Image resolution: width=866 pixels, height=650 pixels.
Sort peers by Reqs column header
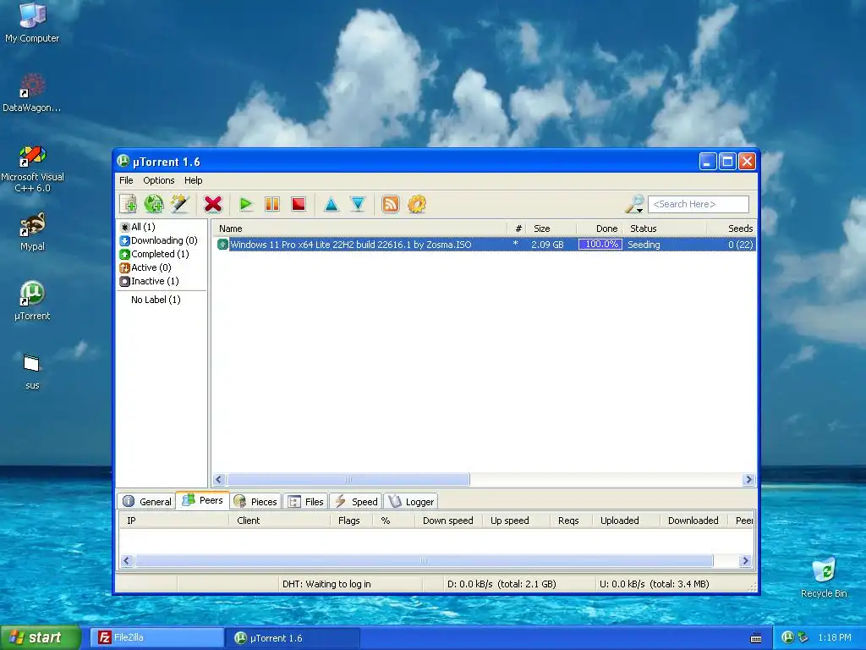(x=571, y=521)
